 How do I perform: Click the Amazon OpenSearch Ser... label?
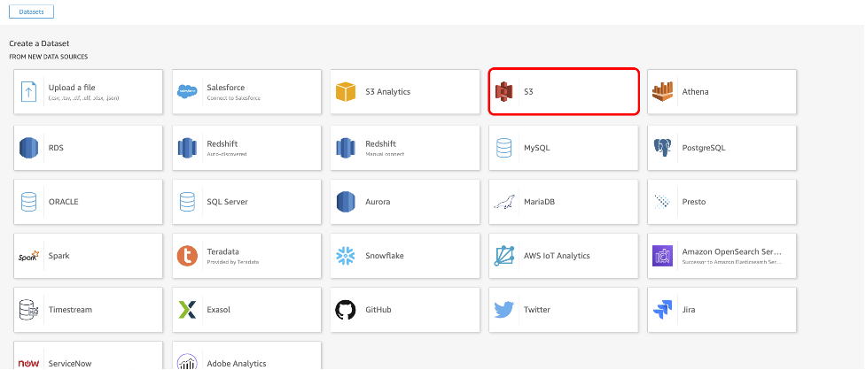732,251
